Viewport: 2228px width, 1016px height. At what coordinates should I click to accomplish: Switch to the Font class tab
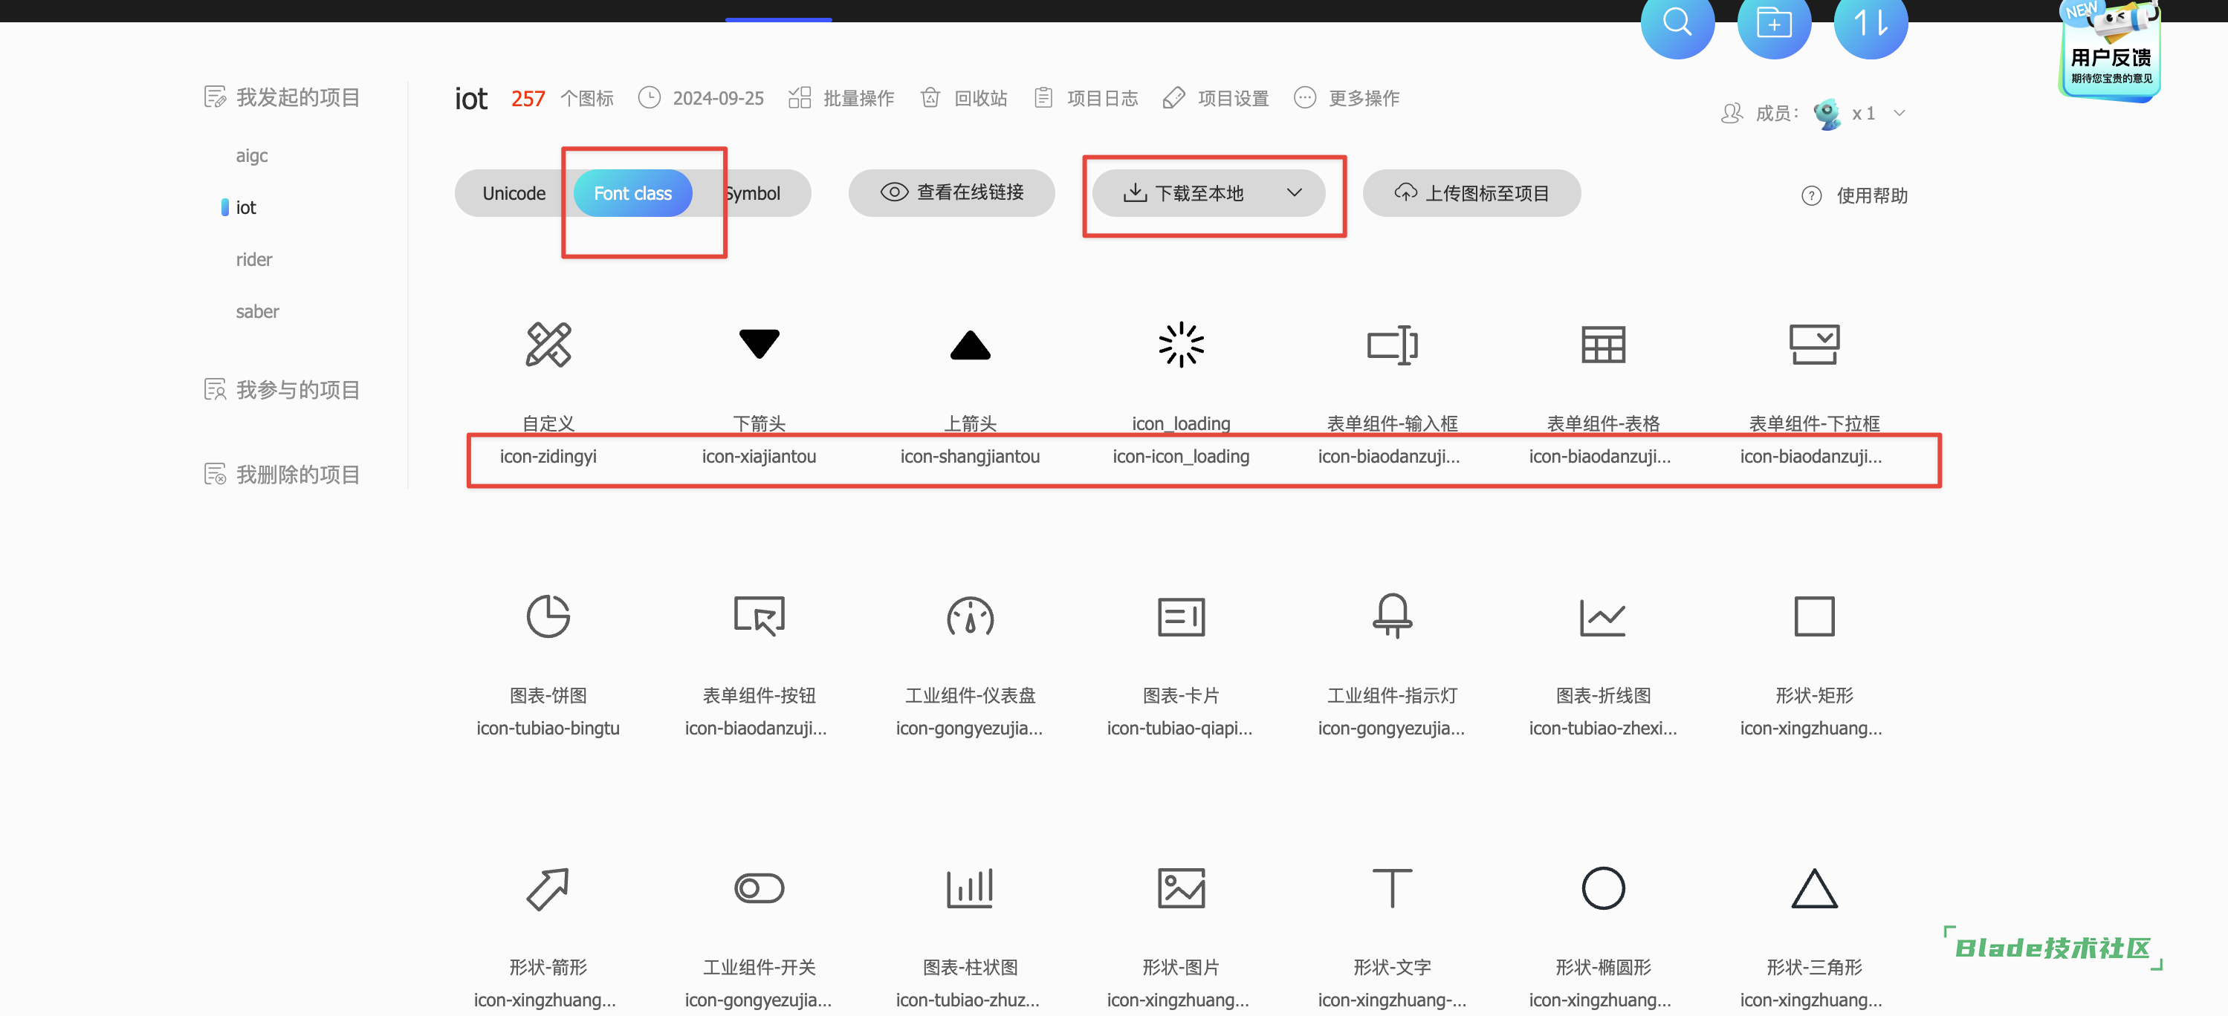[x=632, y=193]
